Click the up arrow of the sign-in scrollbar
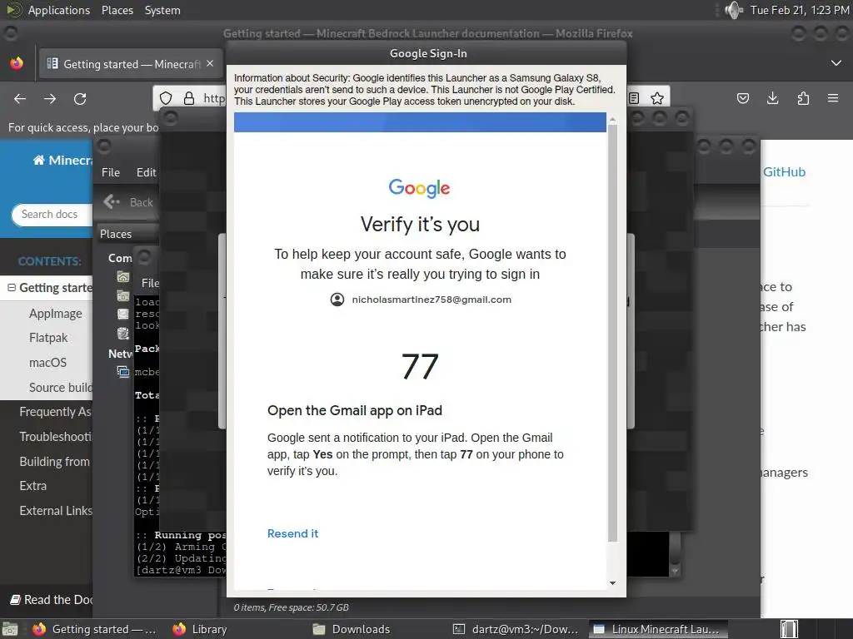Screen dimensions: 853x639 point(612,119)
